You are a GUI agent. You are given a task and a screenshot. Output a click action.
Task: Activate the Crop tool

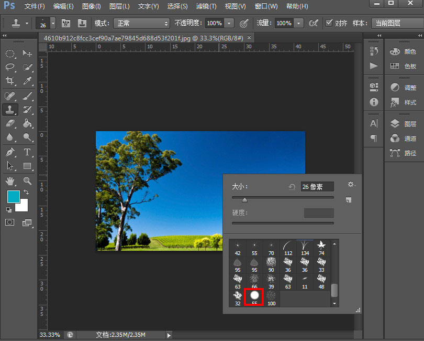click(x=10, y=80)
